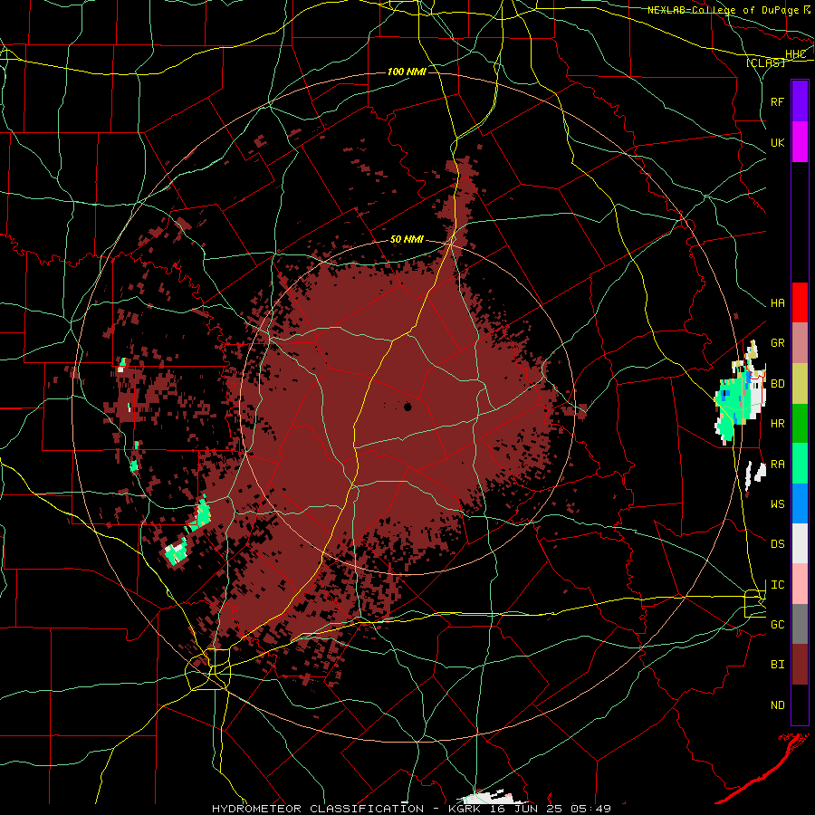The width and height of the screenshot is (815, 815).
Task: Click the black radar site dot at center
Action: click(408, 407)
